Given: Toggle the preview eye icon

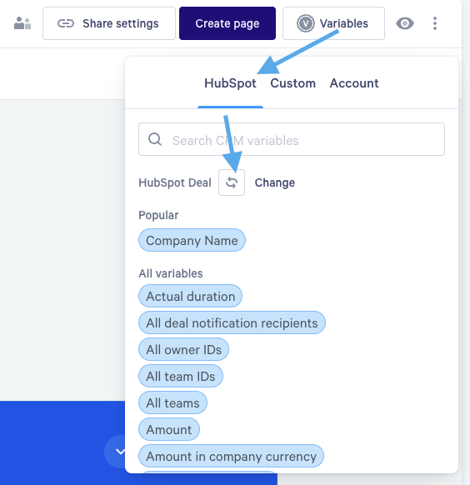Looking at the screenshot, I should (x=405, y=23).
